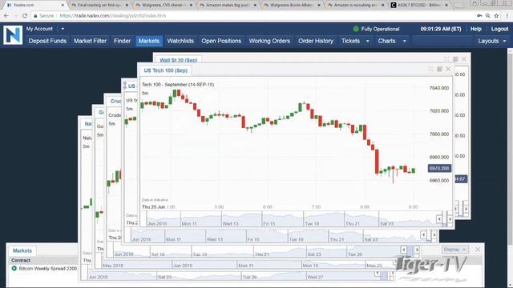
Task: Click the Nadex logo icon
Action: click(13, 35)
